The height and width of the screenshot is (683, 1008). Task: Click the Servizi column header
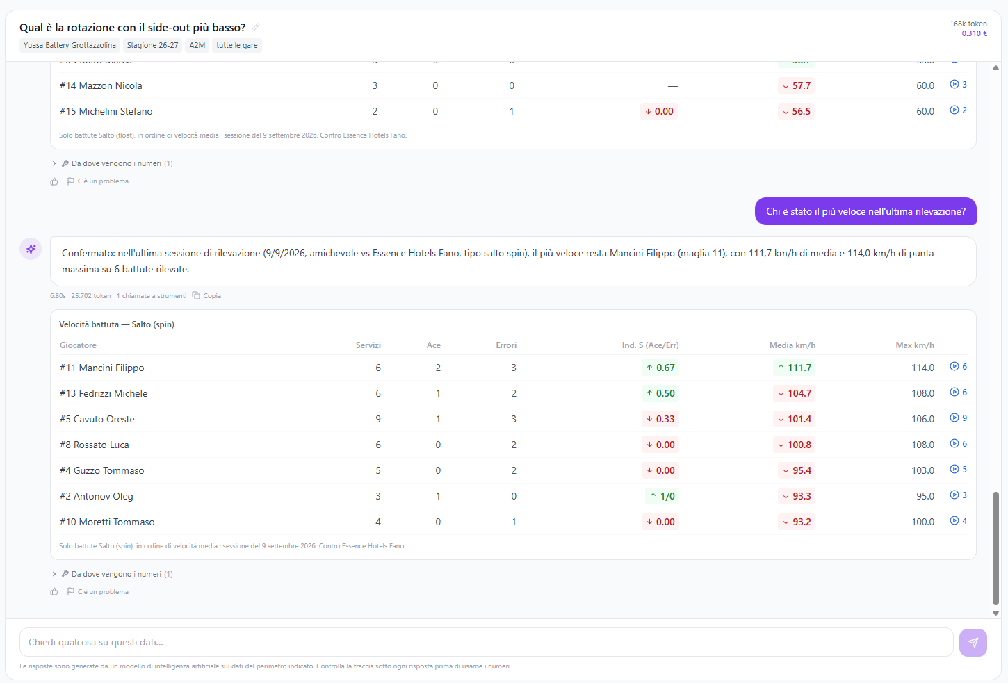click(x=368, y=345)
